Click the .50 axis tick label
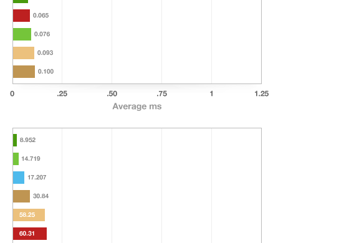This screenshot has width=349, height=243. [112, 93]
